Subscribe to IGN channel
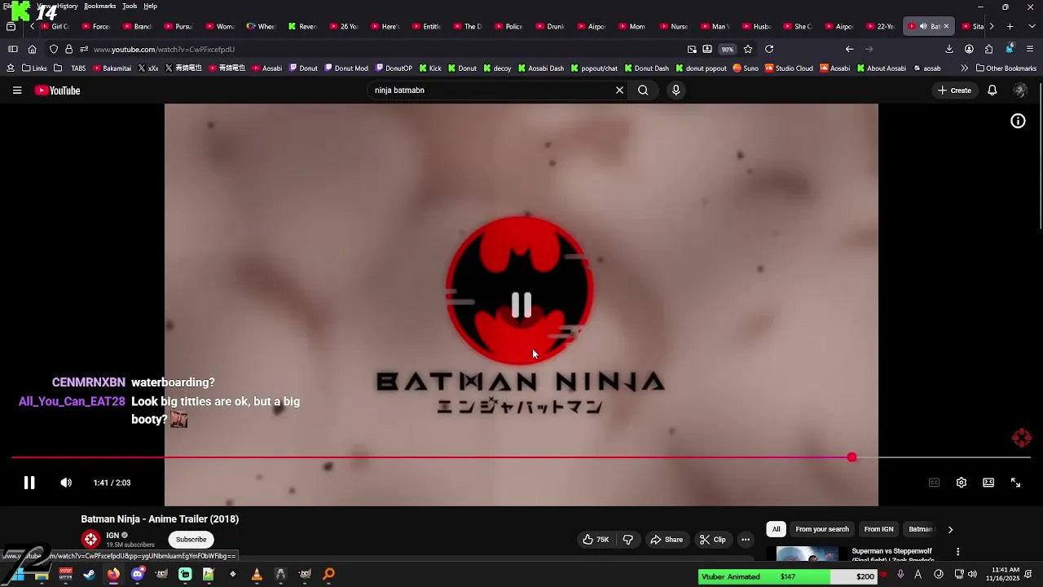Screen dimensions: 1043x587 click(191, 540)
